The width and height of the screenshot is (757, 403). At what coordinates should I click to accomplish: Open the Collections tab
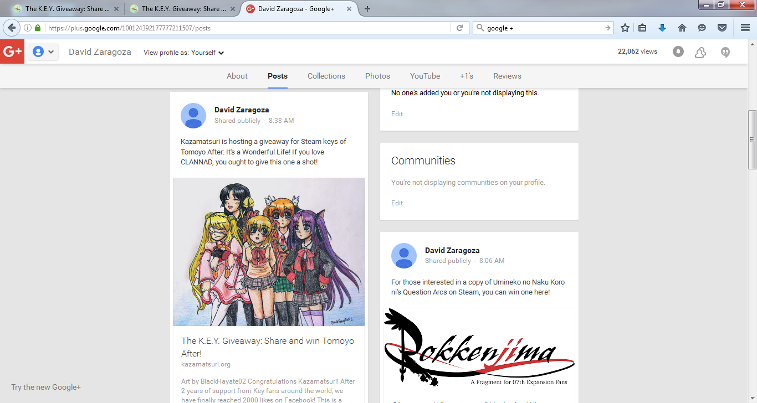click(x=326, y=76)
